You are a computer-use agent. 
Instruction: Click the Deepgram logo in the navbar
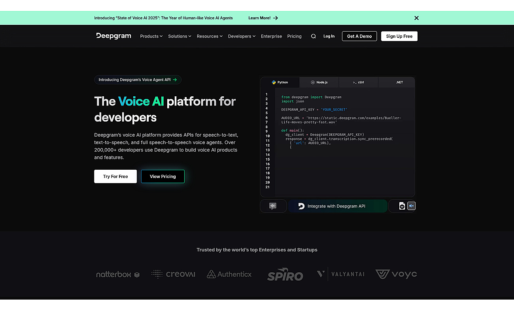tap(113, 36)
